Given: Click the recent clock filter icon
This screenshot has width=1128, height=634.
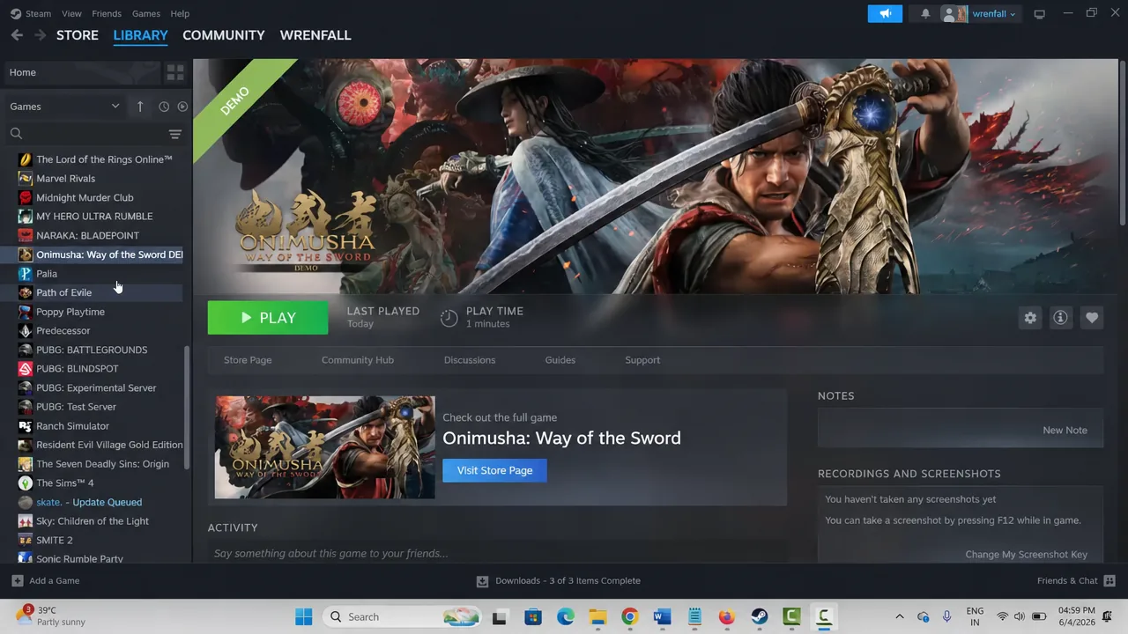Looking at the screenshot, I should tap(164, 107).
